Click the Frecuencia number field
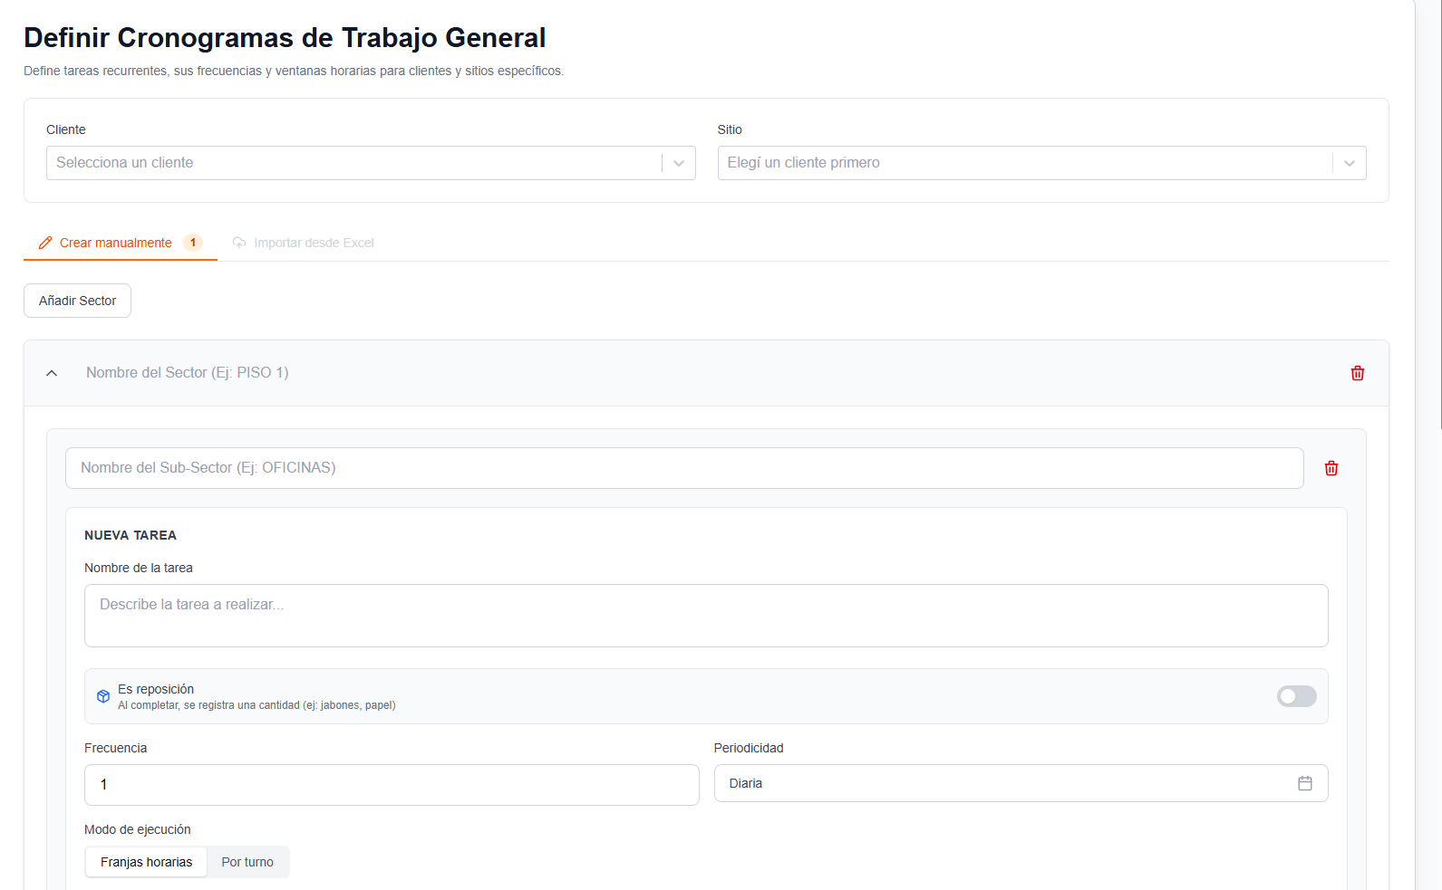The width and height of the screenshot is (1442, 890). click(x=392, y=785)
